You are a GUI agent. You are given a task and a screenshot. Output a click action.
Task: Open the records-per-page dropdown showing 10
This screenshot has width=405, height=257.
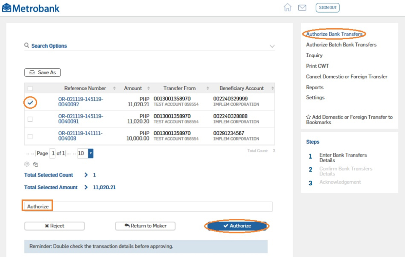[90, 153]
